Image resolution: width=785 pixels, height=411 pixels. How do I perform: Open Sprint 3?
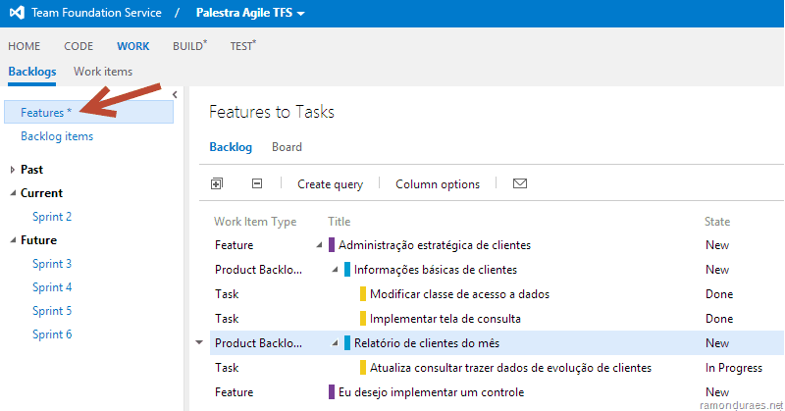[52, 264]
